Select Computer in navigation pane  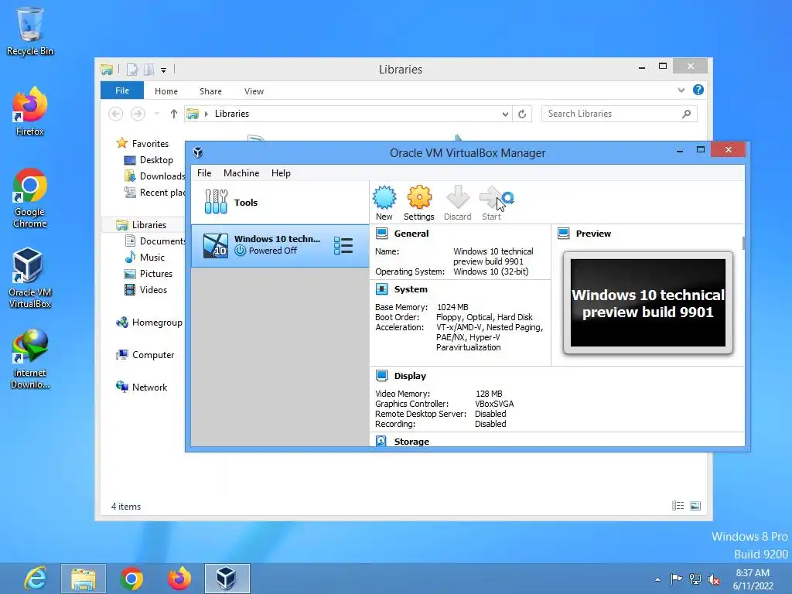click(153, 355)
